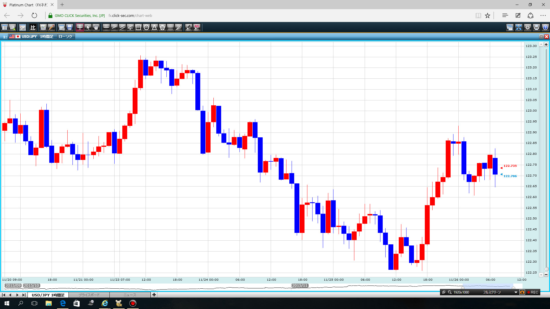The height and width of the screenshot is (309, 550).
Task: Click the save chart floppy icon
Action: pos(70,27)
